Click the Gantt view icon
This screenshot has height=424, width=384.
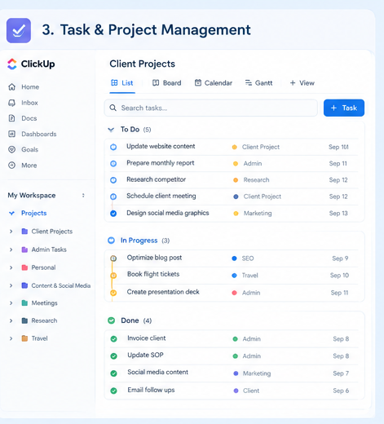249,82
